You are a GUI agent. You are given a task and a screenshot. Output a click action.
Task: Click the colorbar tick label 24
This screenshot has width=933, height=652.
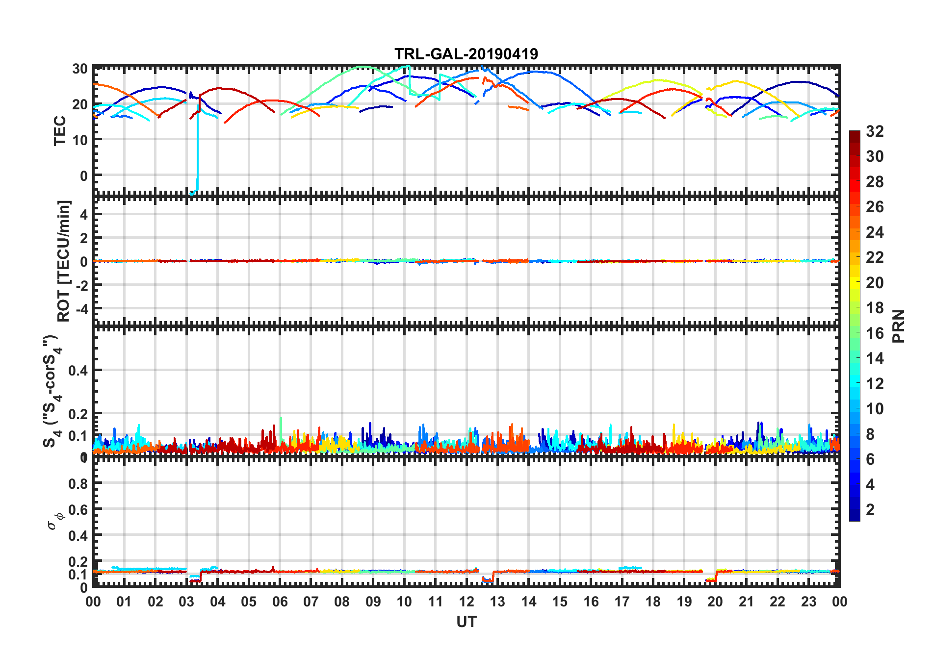[x=875, y=232]
